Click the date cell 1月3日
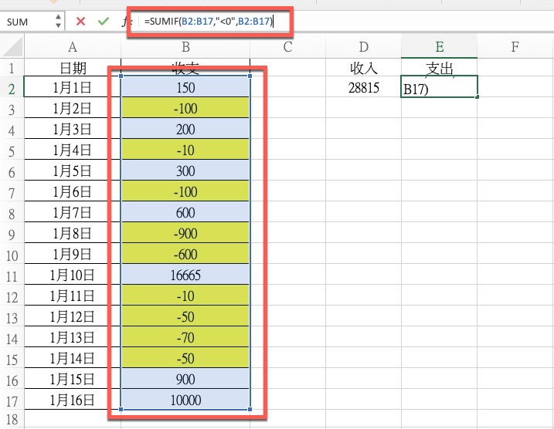The height and width of the screenshot is (429, 554). tap(73, 129)
